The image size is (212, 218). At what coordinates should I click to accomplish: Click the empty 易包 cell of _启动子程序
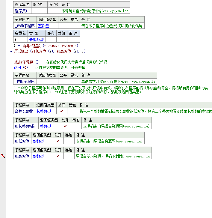tap(74, 26)
